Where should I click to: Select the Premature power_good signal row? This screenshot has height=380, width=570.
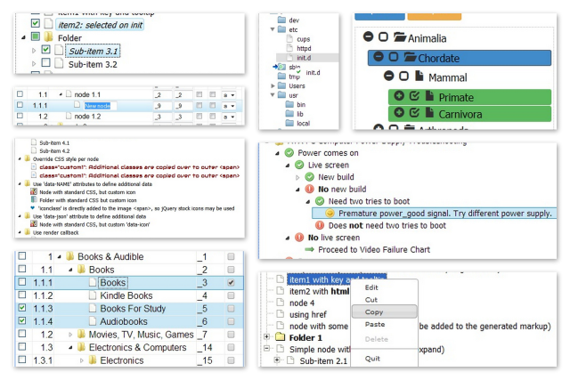(434, 214)
